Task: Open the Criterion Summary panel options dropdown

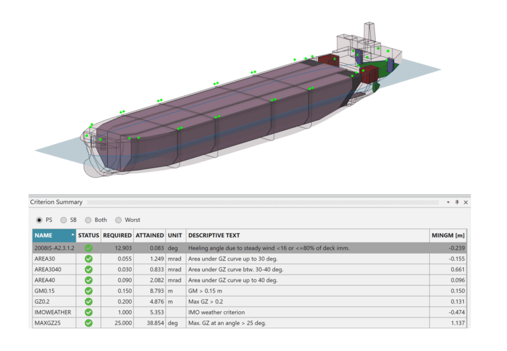Action: [448, 202]
